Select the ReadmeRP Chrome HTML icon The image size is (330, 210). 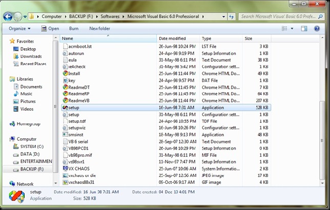coord(65,94)
